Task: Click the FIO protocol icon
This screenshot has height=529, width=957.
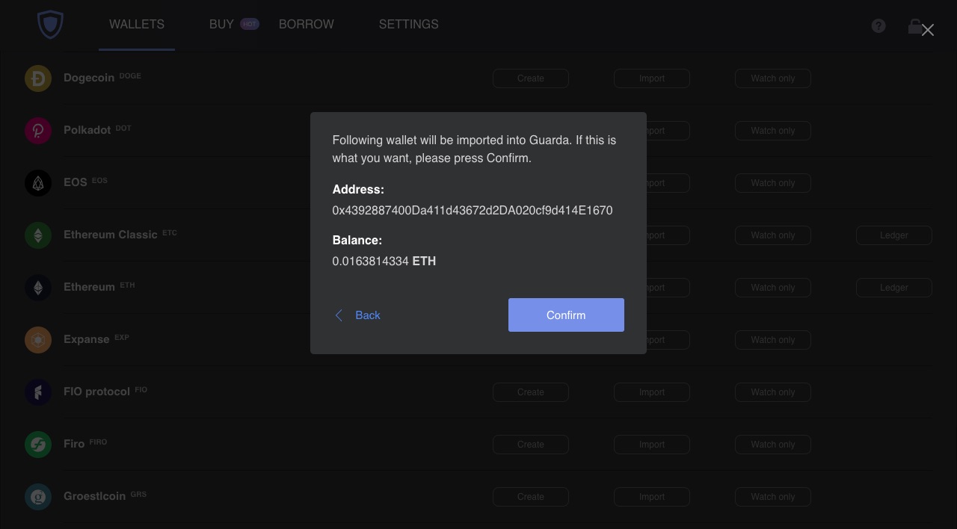Action: coord(38,392)
